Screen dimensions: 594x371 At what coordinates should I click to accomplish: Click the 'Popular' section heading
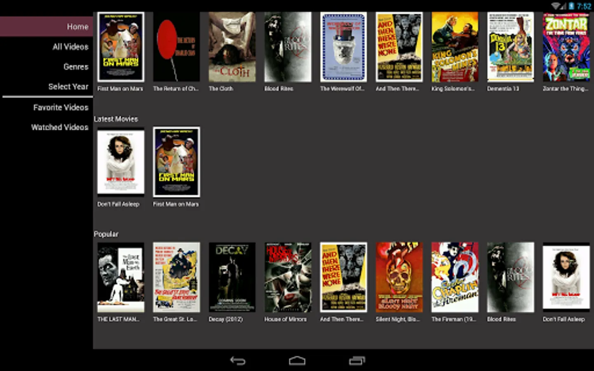click(106, 234)
